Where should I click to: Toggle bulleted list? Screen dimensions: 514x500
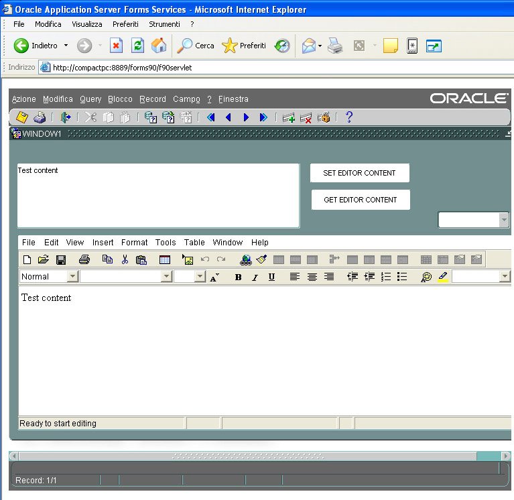402,277
